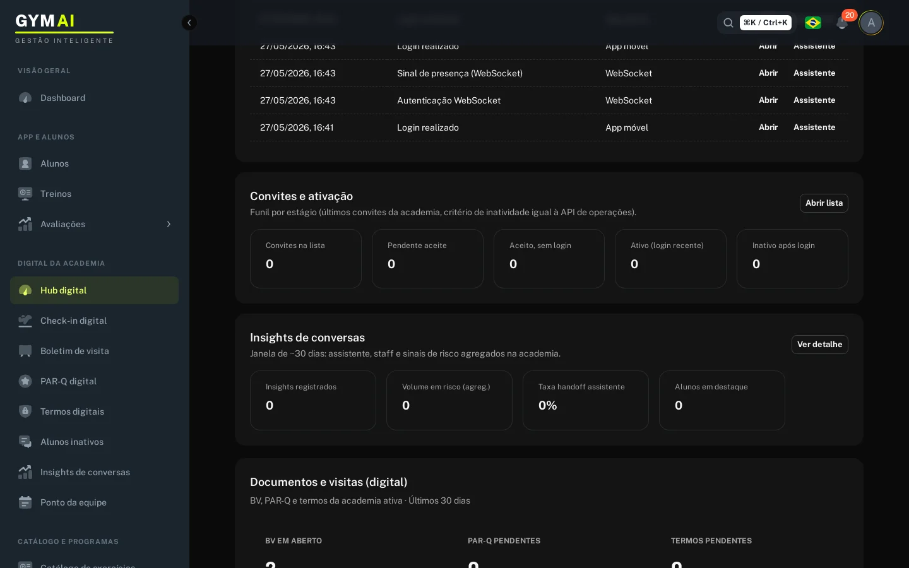The width and height of the screenshot is (909, 568).
Task: Click the Termos digitais lock icon
Action: click(x=25, y=411)
